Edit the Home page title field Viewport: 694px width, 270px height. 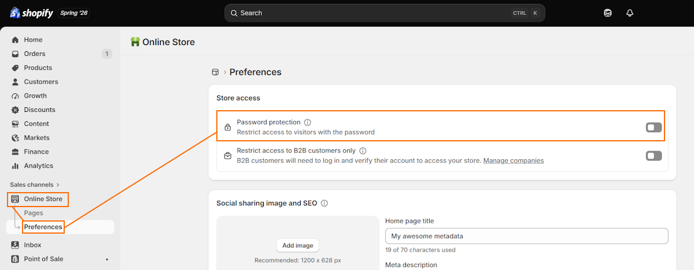point(526,236)
